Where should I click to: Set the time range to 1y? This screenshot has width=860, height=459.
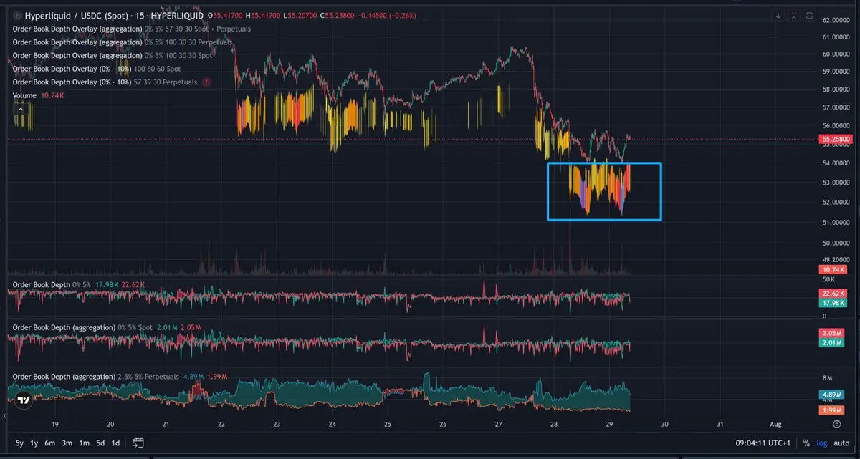point(34,443)
